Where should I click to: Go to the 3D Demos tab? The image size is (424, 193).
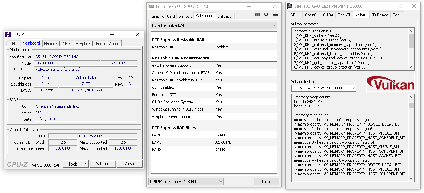tap(380, 15)
